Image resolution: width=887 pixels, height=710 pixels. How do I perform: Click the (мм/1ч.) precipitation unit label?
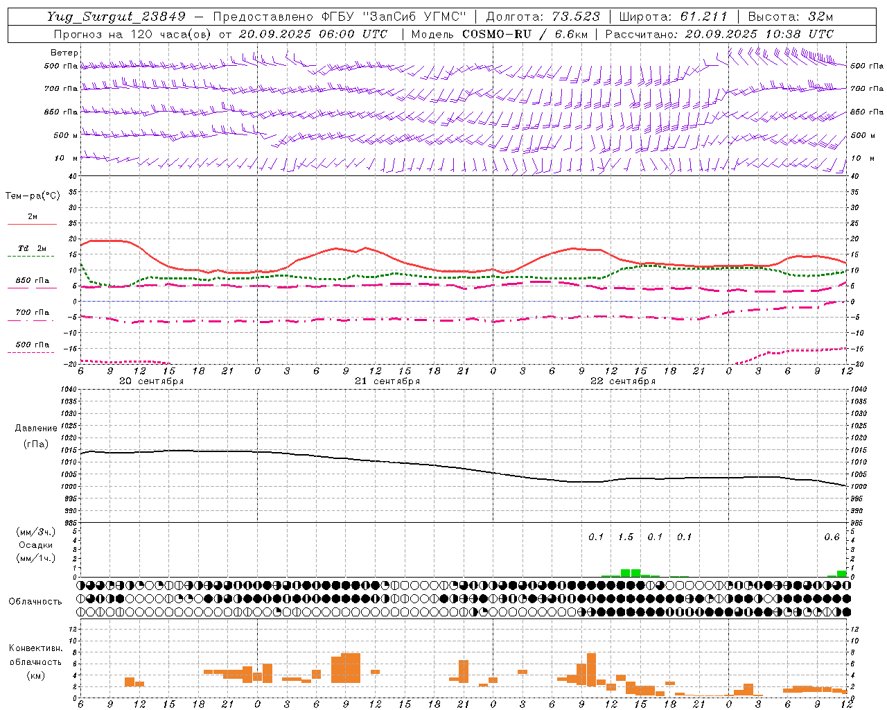pos(36,558)
